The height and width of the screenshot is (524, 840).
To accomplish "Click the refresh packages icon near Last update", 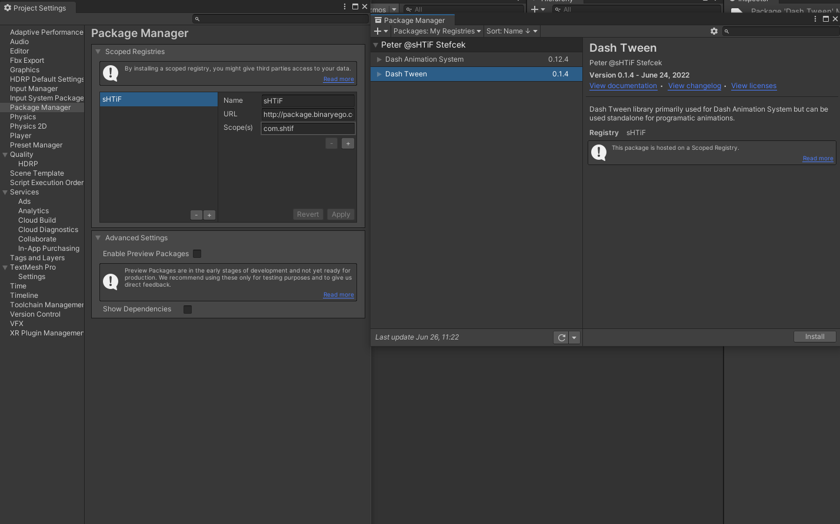I will [x=561, y=337].
